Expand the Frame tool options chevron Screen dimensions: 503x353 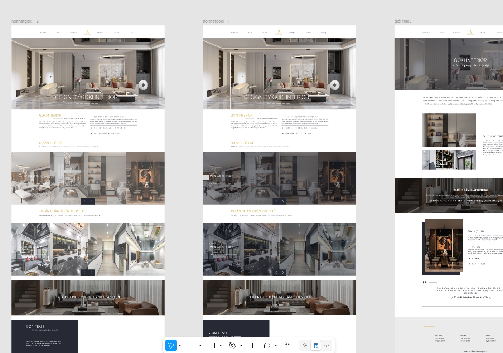(200, 345)
